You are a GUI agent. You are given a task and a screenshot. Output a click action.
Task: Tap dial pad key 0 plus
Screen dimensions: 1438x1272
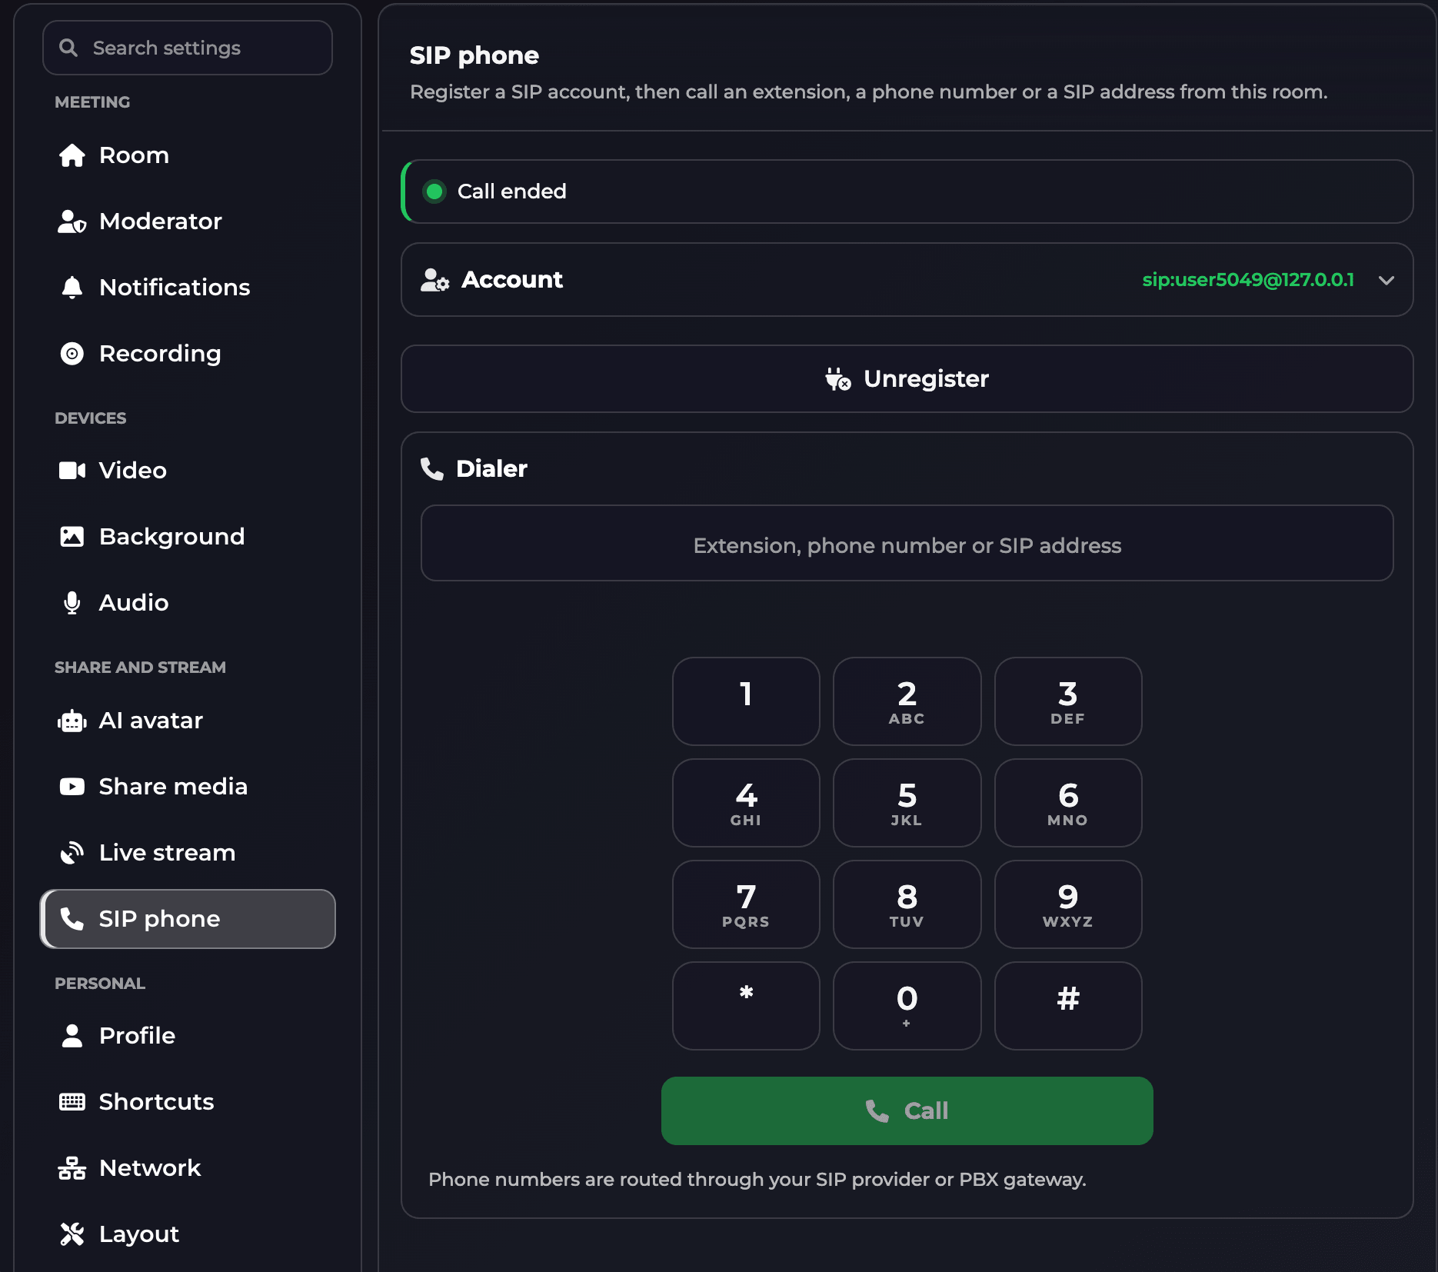tap(907, 1006)
